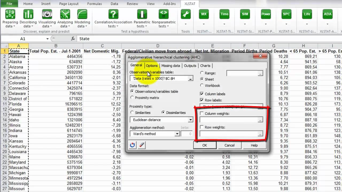
Task: Select the Similarities radio button
Action: pyautogui.click(x=132, y=113)
